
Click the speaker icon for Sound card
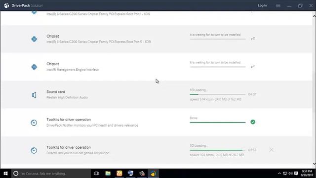click(34, 95)
